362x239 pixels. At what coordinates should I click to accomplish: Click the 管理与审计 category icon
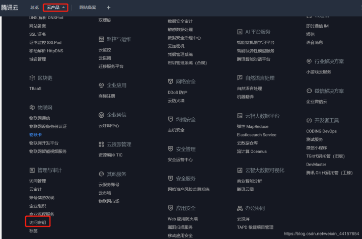32,170
